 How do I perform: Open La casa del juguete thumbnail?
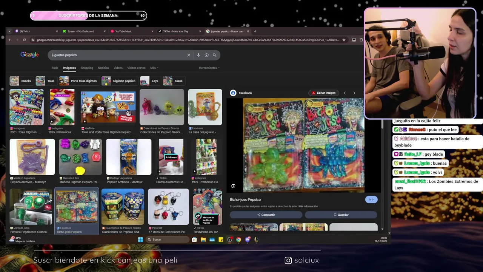[x=205, y=107]
